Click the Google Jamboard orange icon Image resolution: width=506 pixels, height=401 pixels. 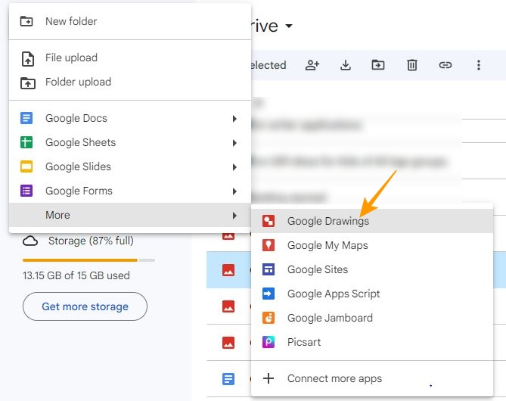pos(269,318)
